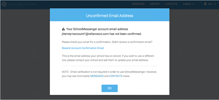Click the SchoolMessenger wordmark text
Screen dimensions: 219x100
coord(22,4)
